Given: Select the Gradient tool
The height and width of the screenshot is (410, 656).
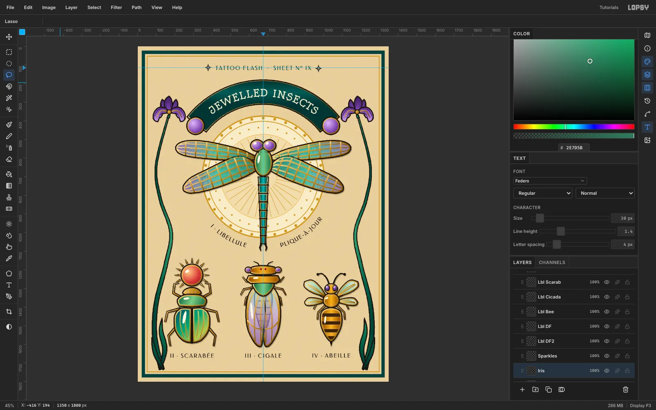Looking at the screenshot, I should [x=9, y=186].
